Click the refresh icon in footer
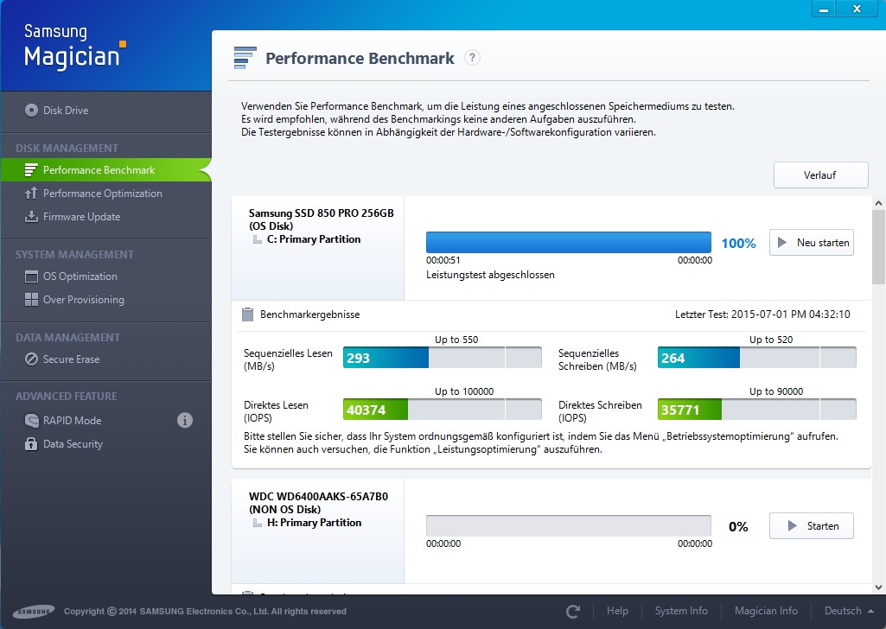Viewport: 886px width, 629px height. coord(573,611)
